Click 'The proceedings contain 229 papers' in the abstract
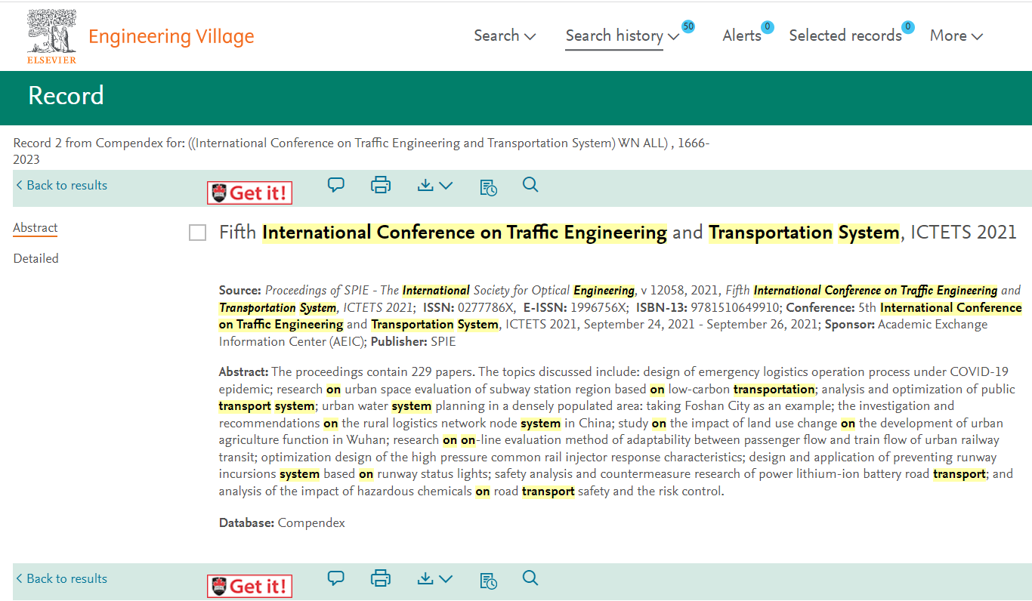 tap(373, 371)
